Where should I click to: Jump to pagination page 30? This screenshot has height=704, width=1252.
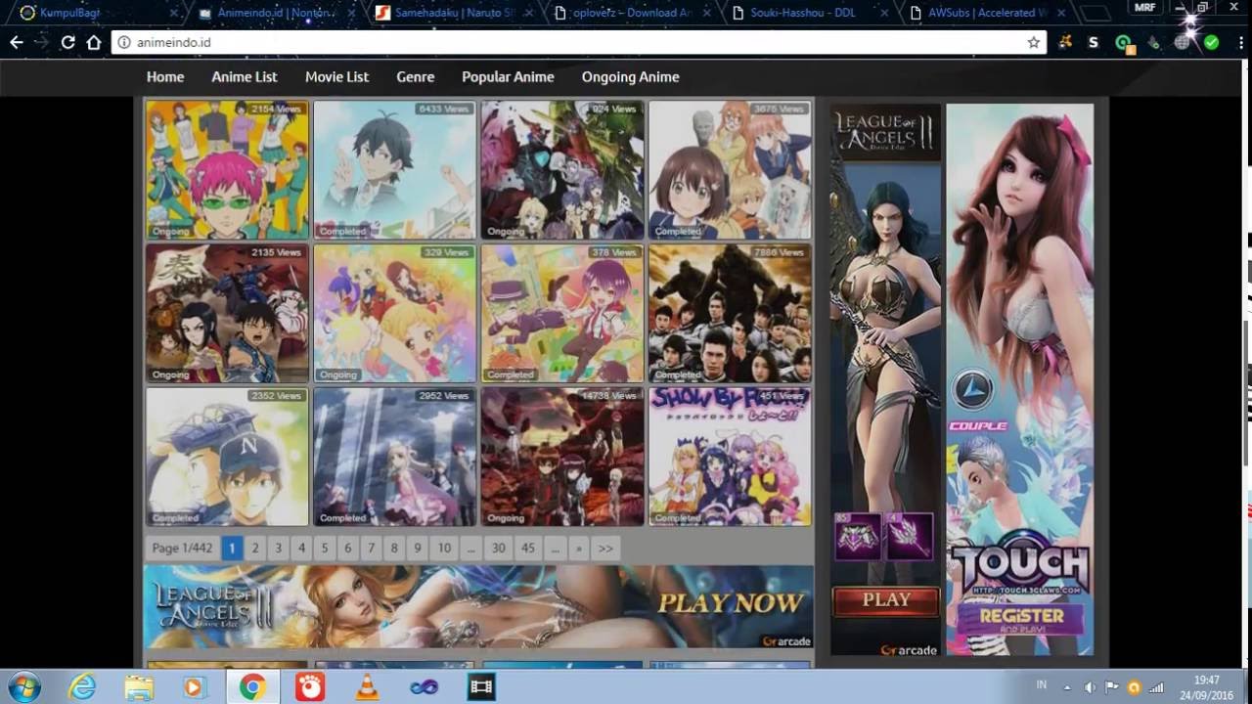(499, 548)
